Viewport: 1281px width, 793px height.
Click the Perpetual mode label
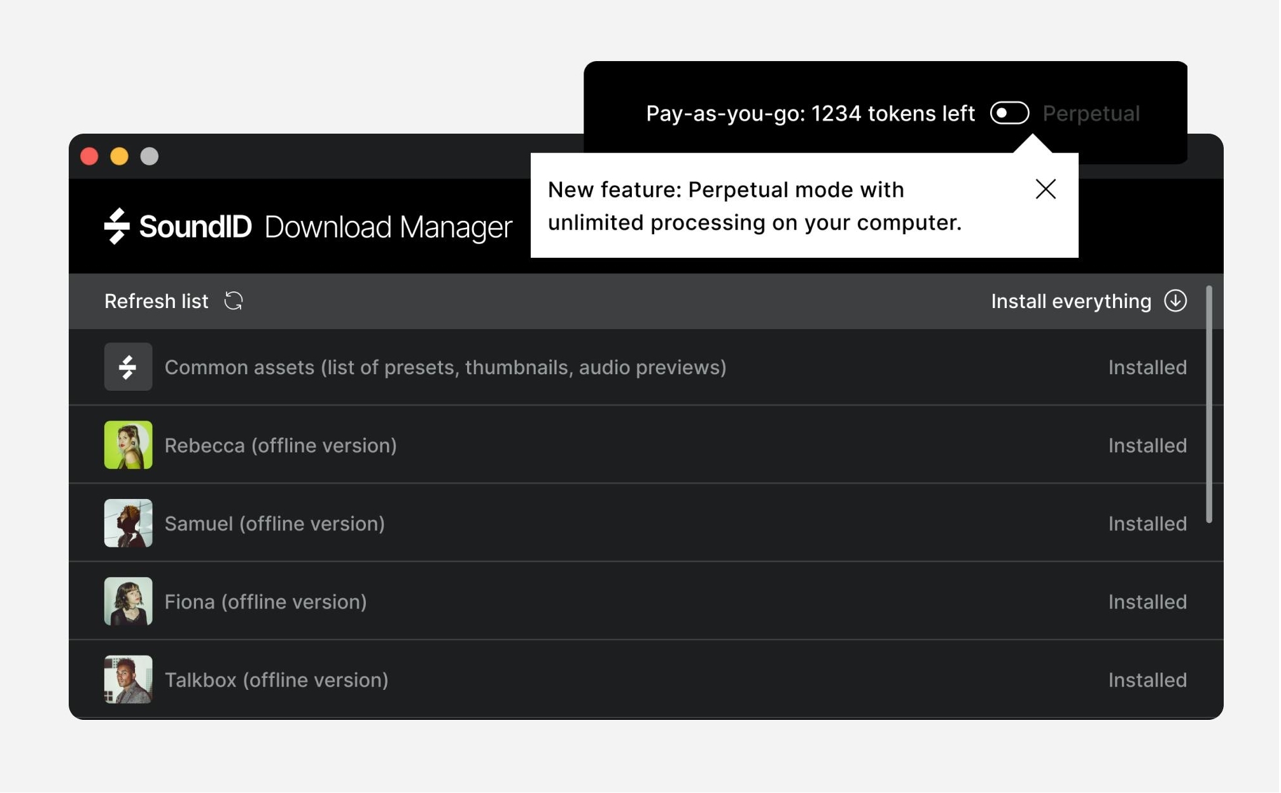tap(1091, 114)
